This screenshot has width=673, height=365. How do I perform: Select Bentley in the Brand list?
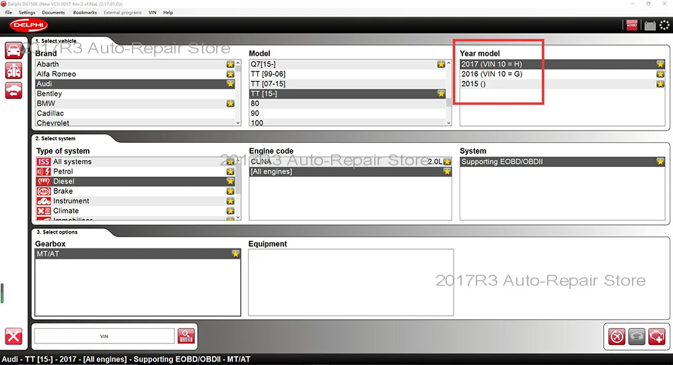(136, 94)
